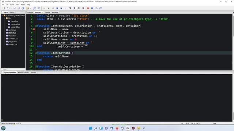Open the Remote console tab
The height and width of the screenshot is (131, 234).
pyautogui.click(x=23, y=72)
